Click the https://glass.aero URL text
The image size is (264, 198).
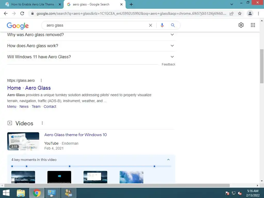[21, 80]
